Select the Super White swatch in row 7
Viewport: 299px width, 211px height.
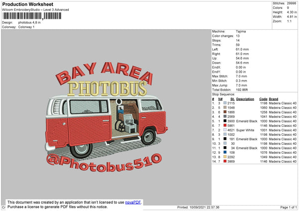click(225, 130)
